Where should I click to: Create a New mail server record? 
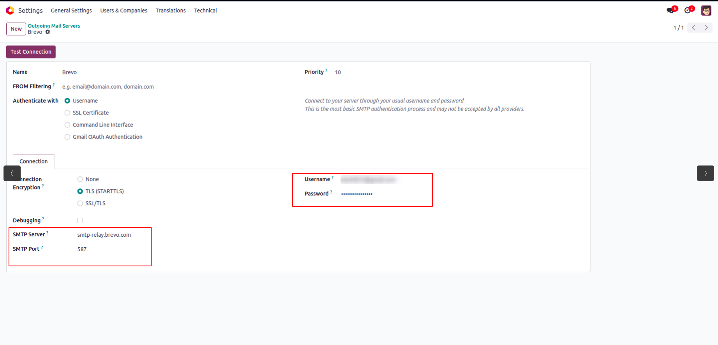16,29
